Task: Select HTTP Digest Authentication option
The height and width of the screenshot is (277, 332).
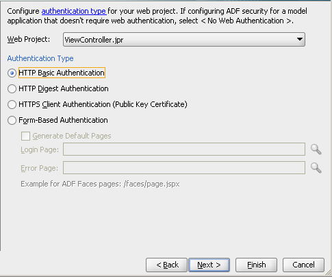Action: (x=12, y=88)
